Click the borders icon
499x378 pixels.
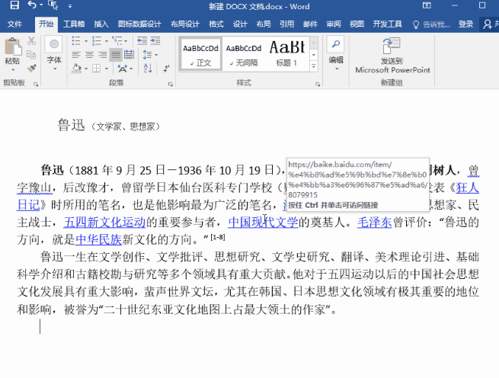(97, 68)
